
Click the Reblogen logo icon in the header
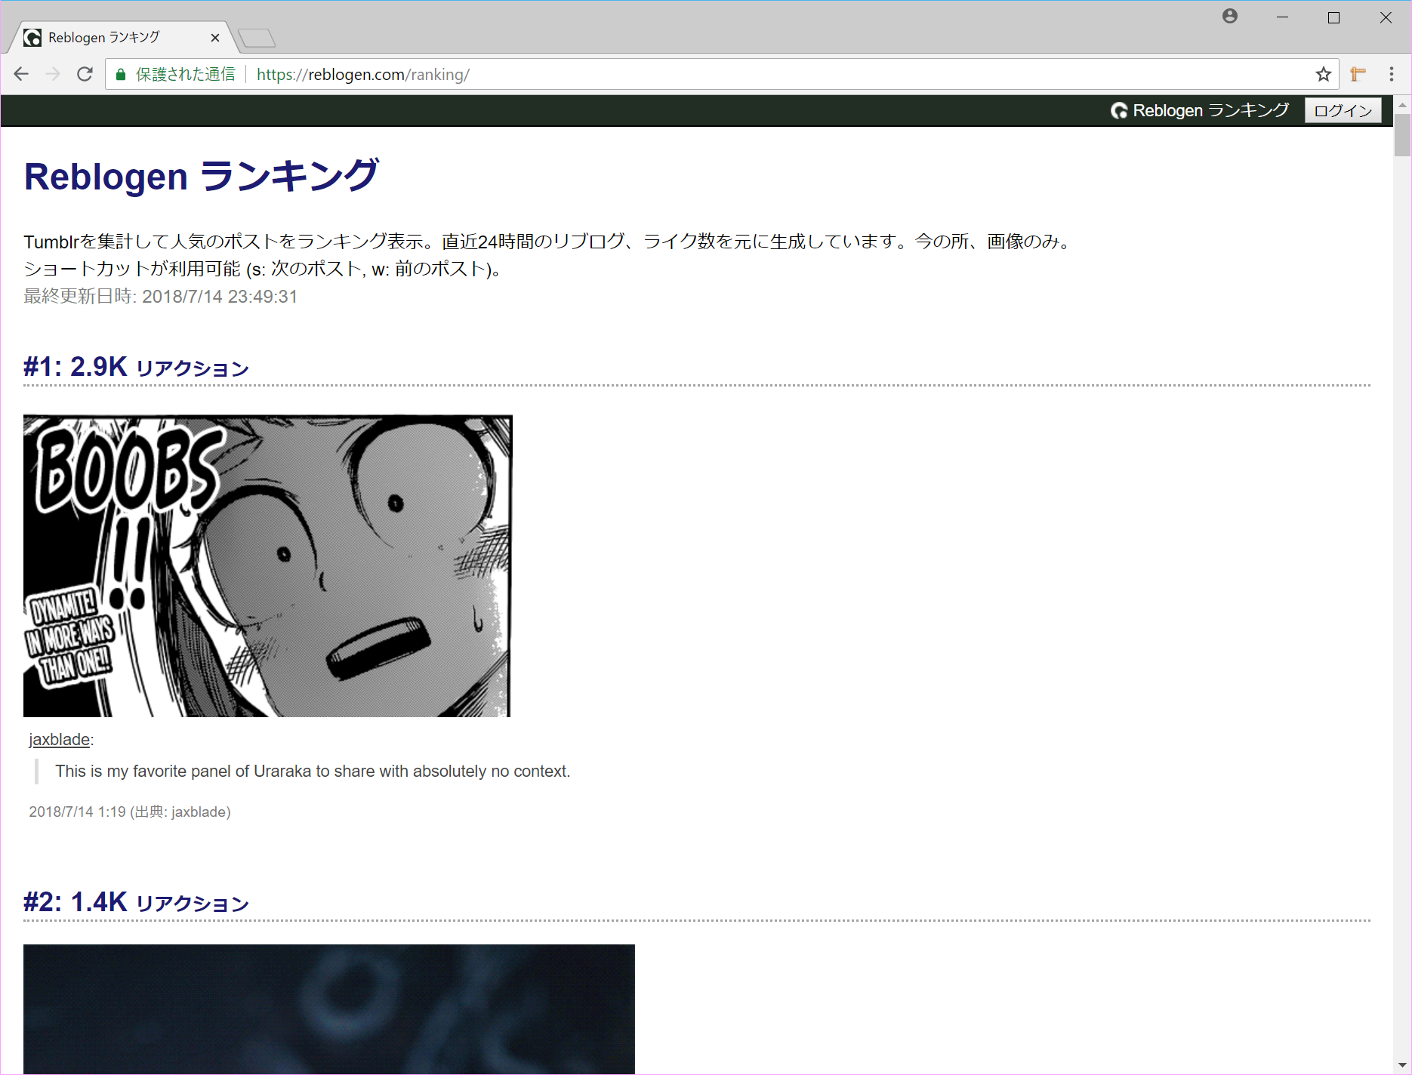[1120, 110]
